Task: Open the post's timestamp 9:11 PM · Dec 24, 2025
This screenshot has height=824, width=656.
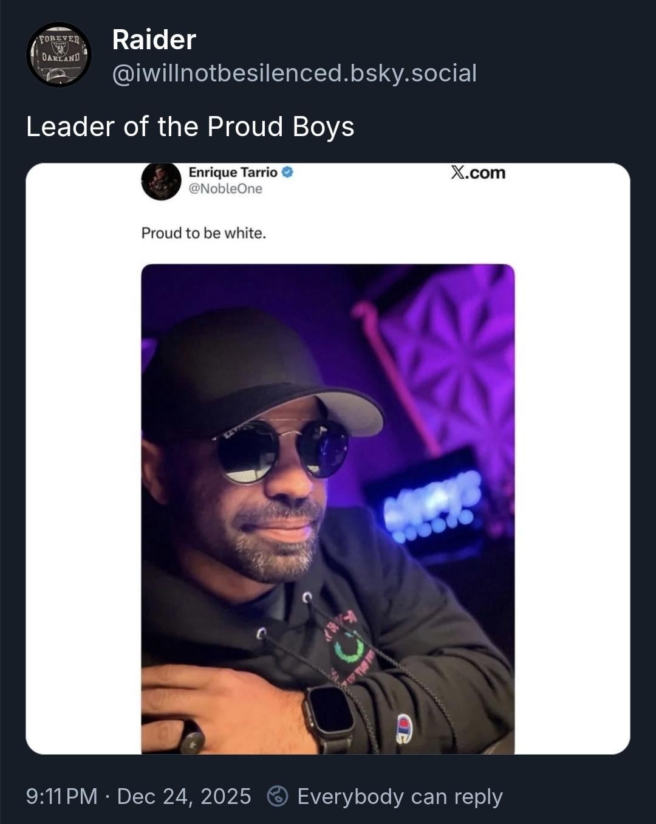Action: 138,796
